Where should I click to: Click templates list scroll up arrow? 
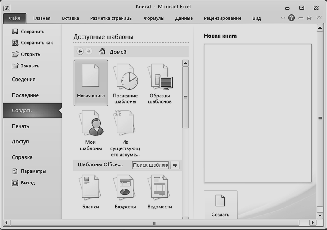pos(185,63)
